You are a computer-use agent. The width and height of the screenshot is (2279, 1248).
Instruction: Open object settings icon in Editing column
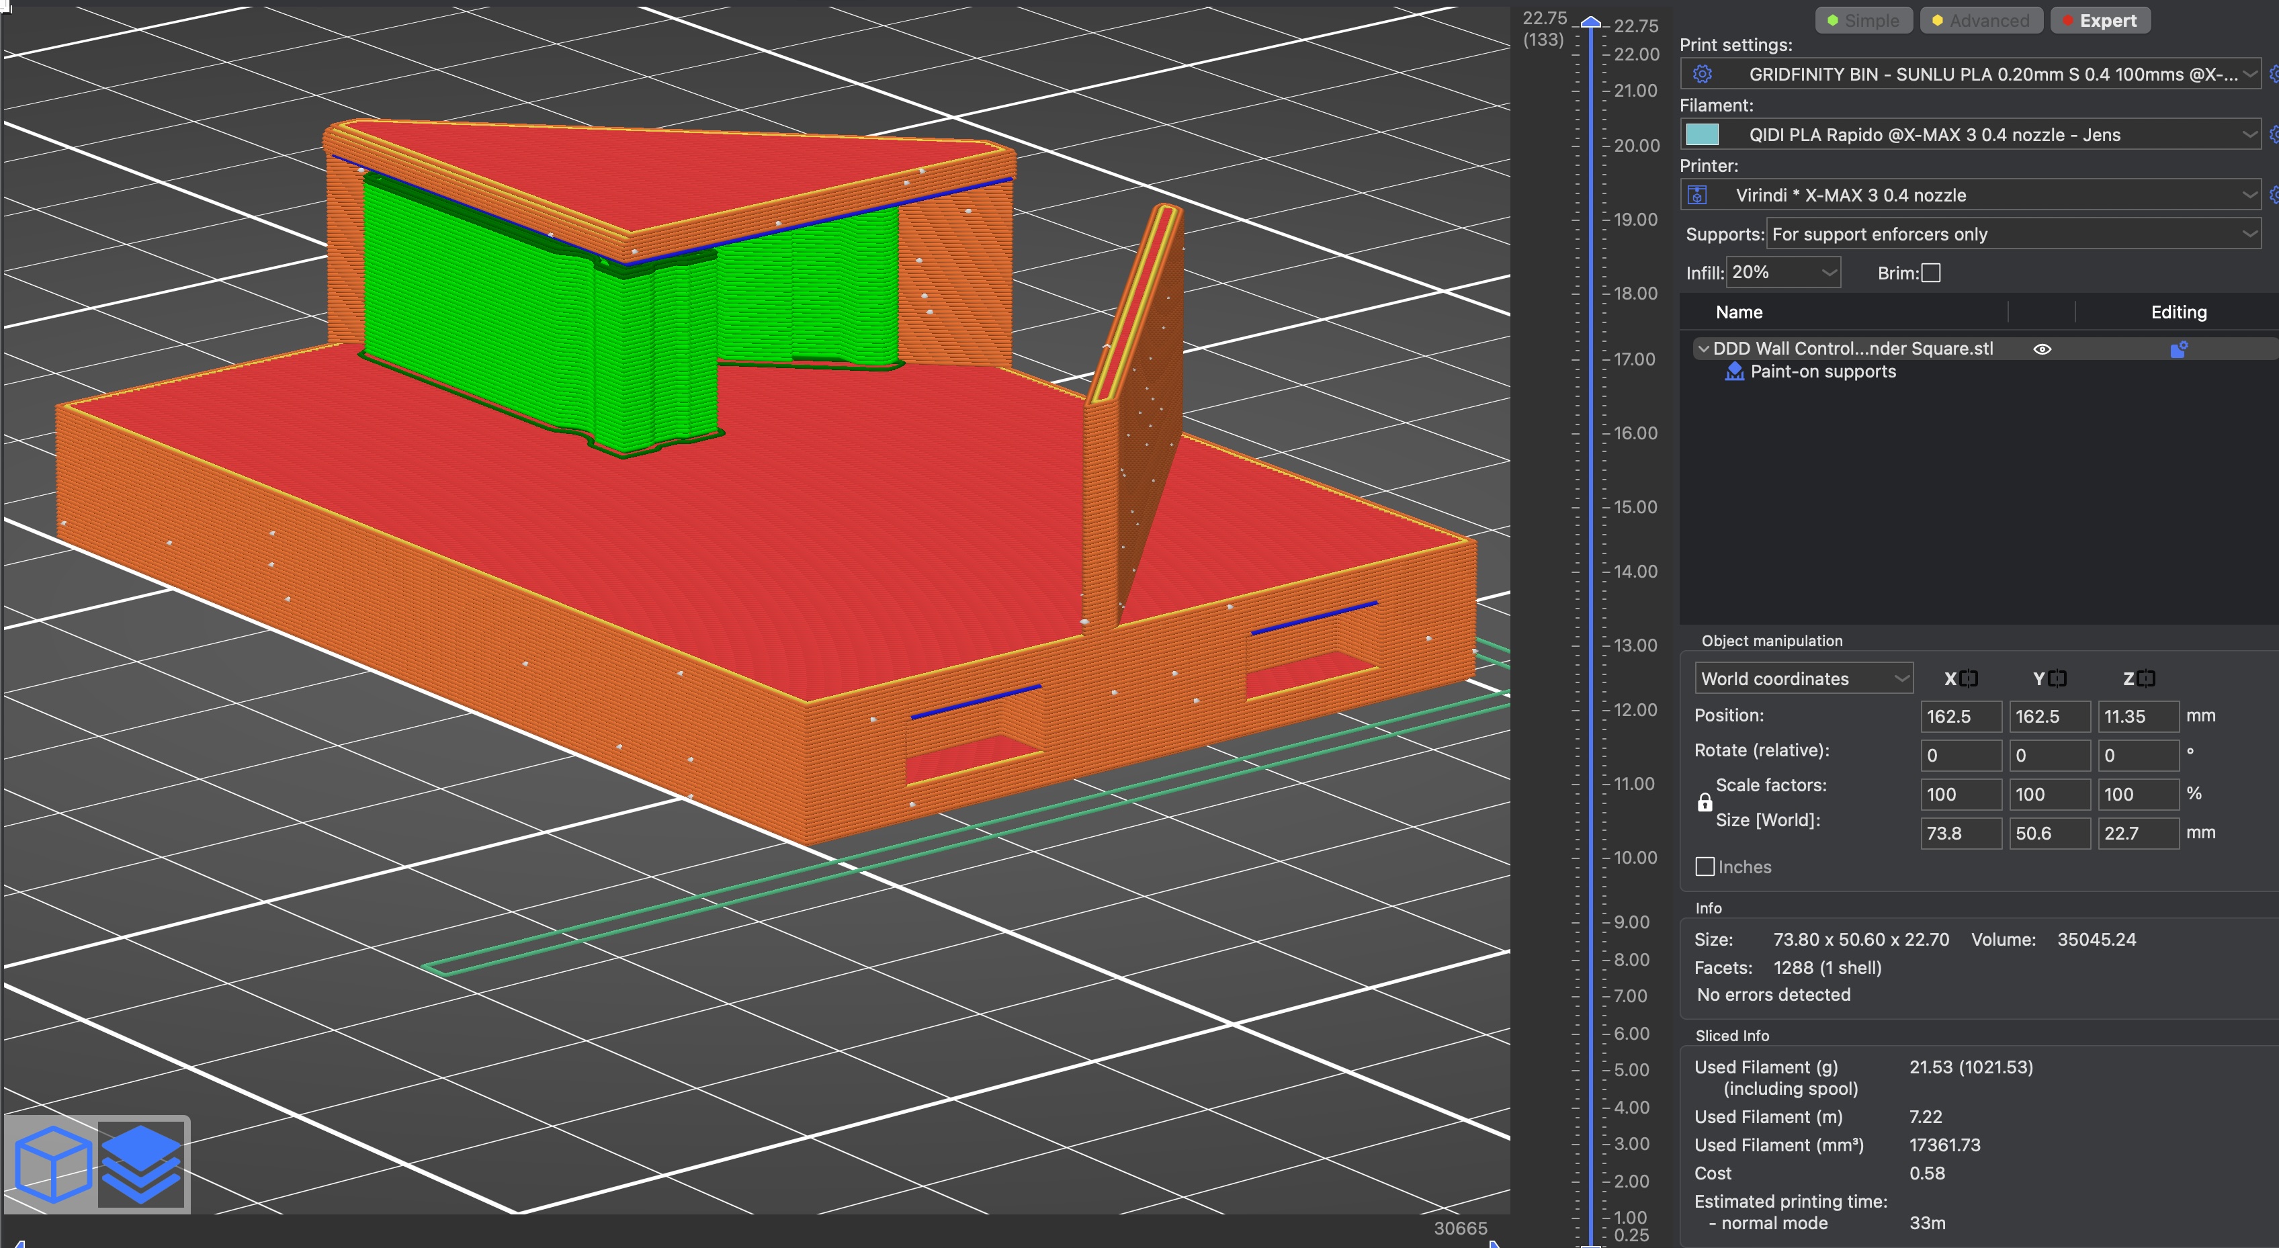click(x=2178, y=349)
